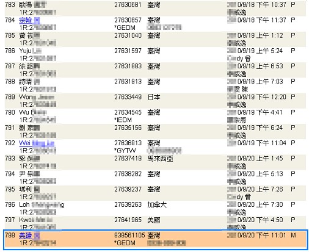Select number 838561105 in highlighted row 798
Viewport: 309px width, 252px height.
click(x=129, y=236)
